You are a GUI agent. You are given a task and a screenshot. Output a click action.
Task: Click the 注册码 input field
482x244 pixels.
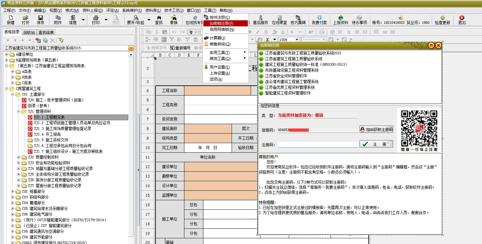(x=317, y=144)
